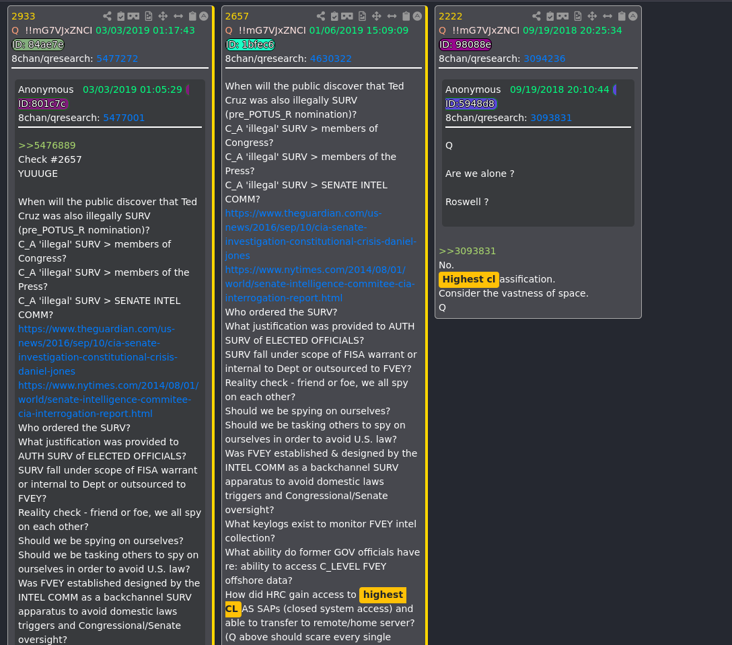This screenshot has width=732, height=645.
Task: Click the horizontal arrows icon on post 2222
Action: tap(608, 16)
